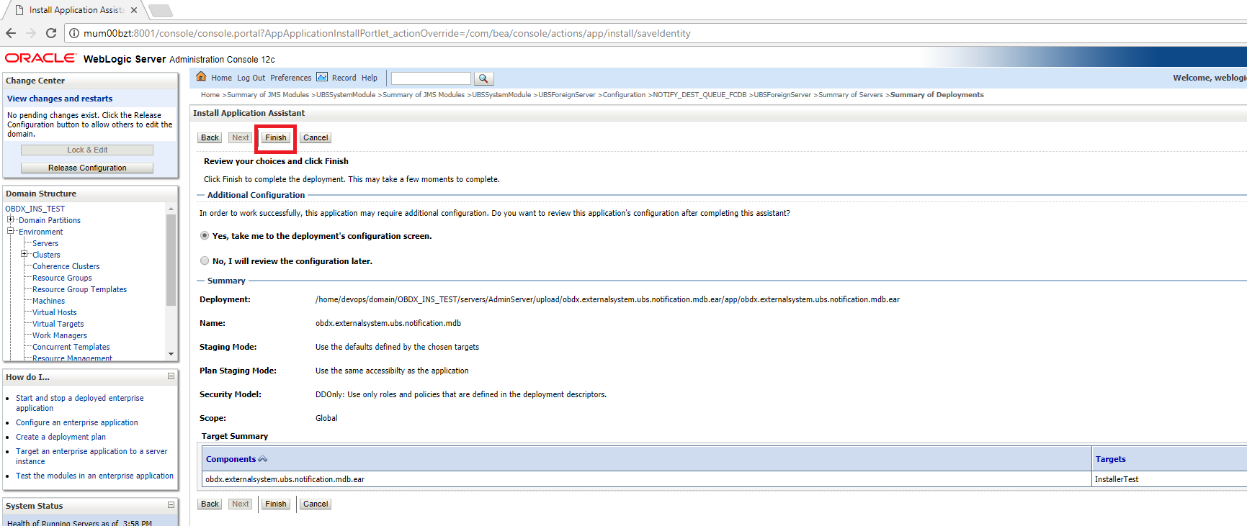Open Test the modules in an enterprise application

pos(94,476)
